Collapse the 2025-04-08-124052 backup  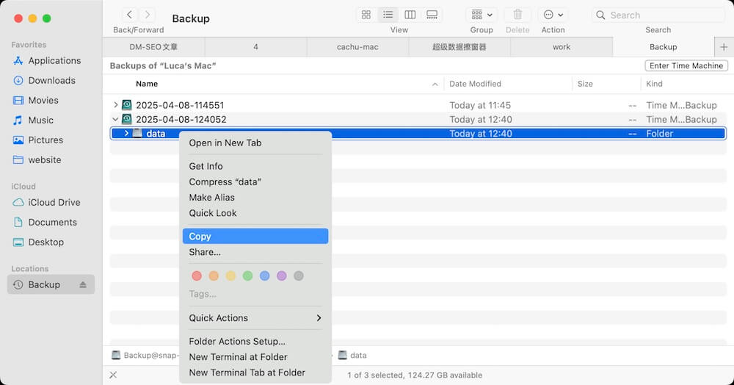(x=116, y=119)
